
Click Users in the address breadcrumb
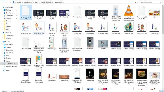36,2
